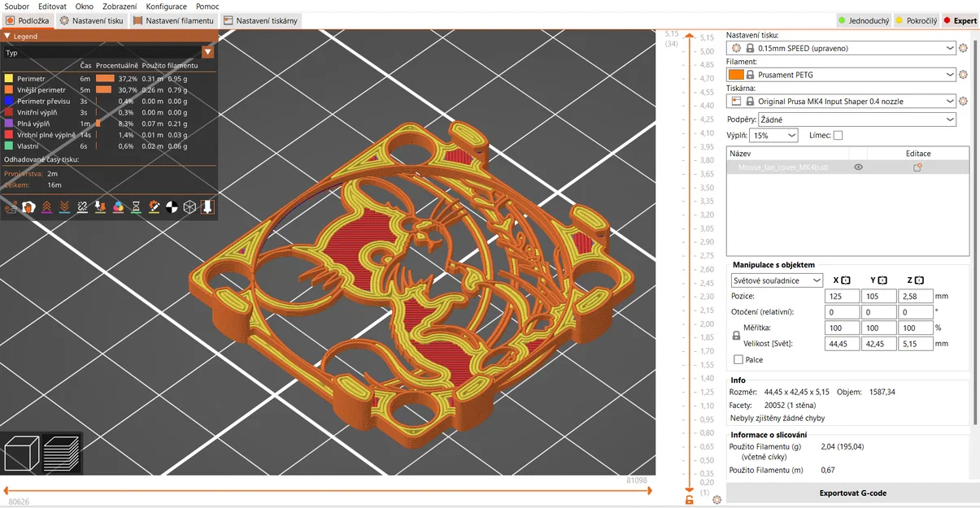Screen dimensions: 980x508
Task: Click mirror icon next to X axis
Action: (x=846, y=280)
